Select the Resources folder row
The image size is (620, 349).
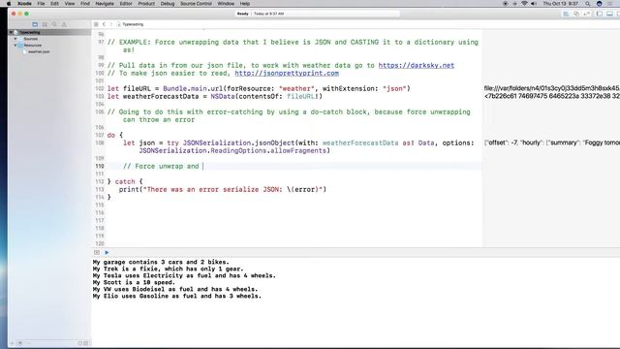(49, 46)
